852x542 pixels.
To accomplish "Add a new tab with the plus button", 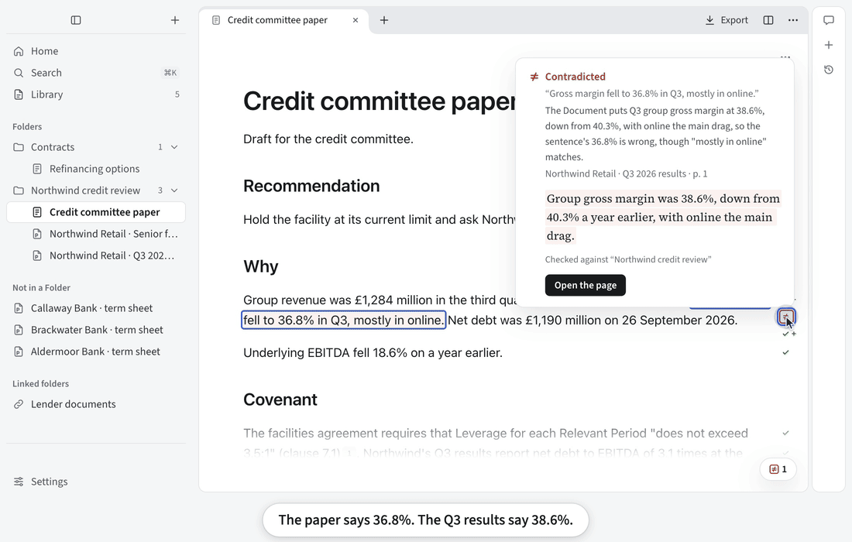I will click(x=384, y=20).
